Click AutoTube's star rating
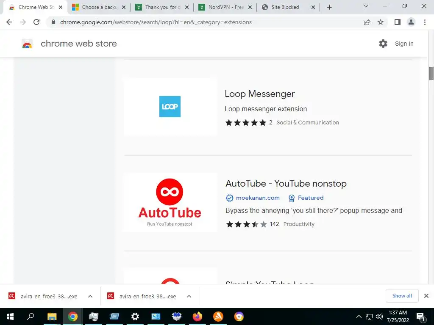 click(x=246, y=224)
